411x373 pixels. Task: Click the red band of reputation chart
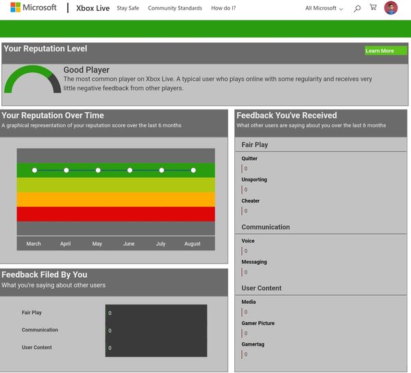point(116,214)
